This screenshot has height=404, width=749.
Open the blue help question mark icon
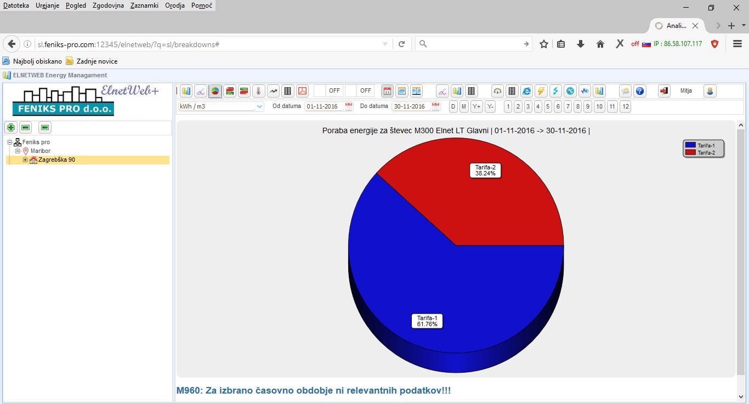point(639,91)
